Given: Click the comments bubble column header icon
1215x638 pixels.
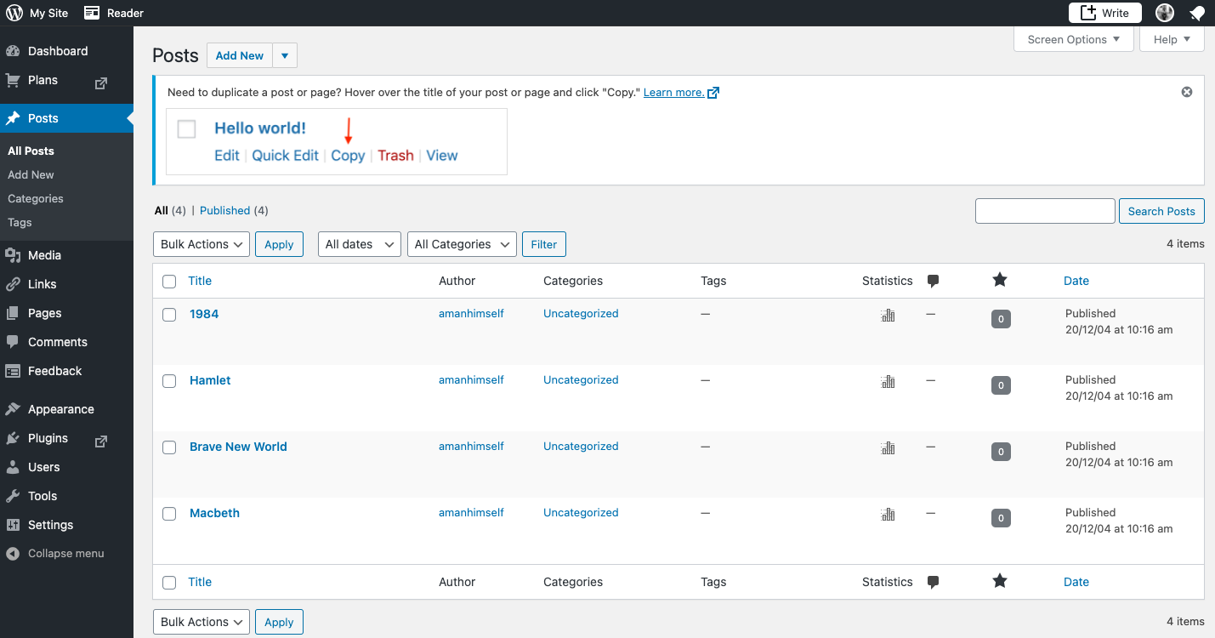Looking at the screenshot, I should [x=933, y=282].
